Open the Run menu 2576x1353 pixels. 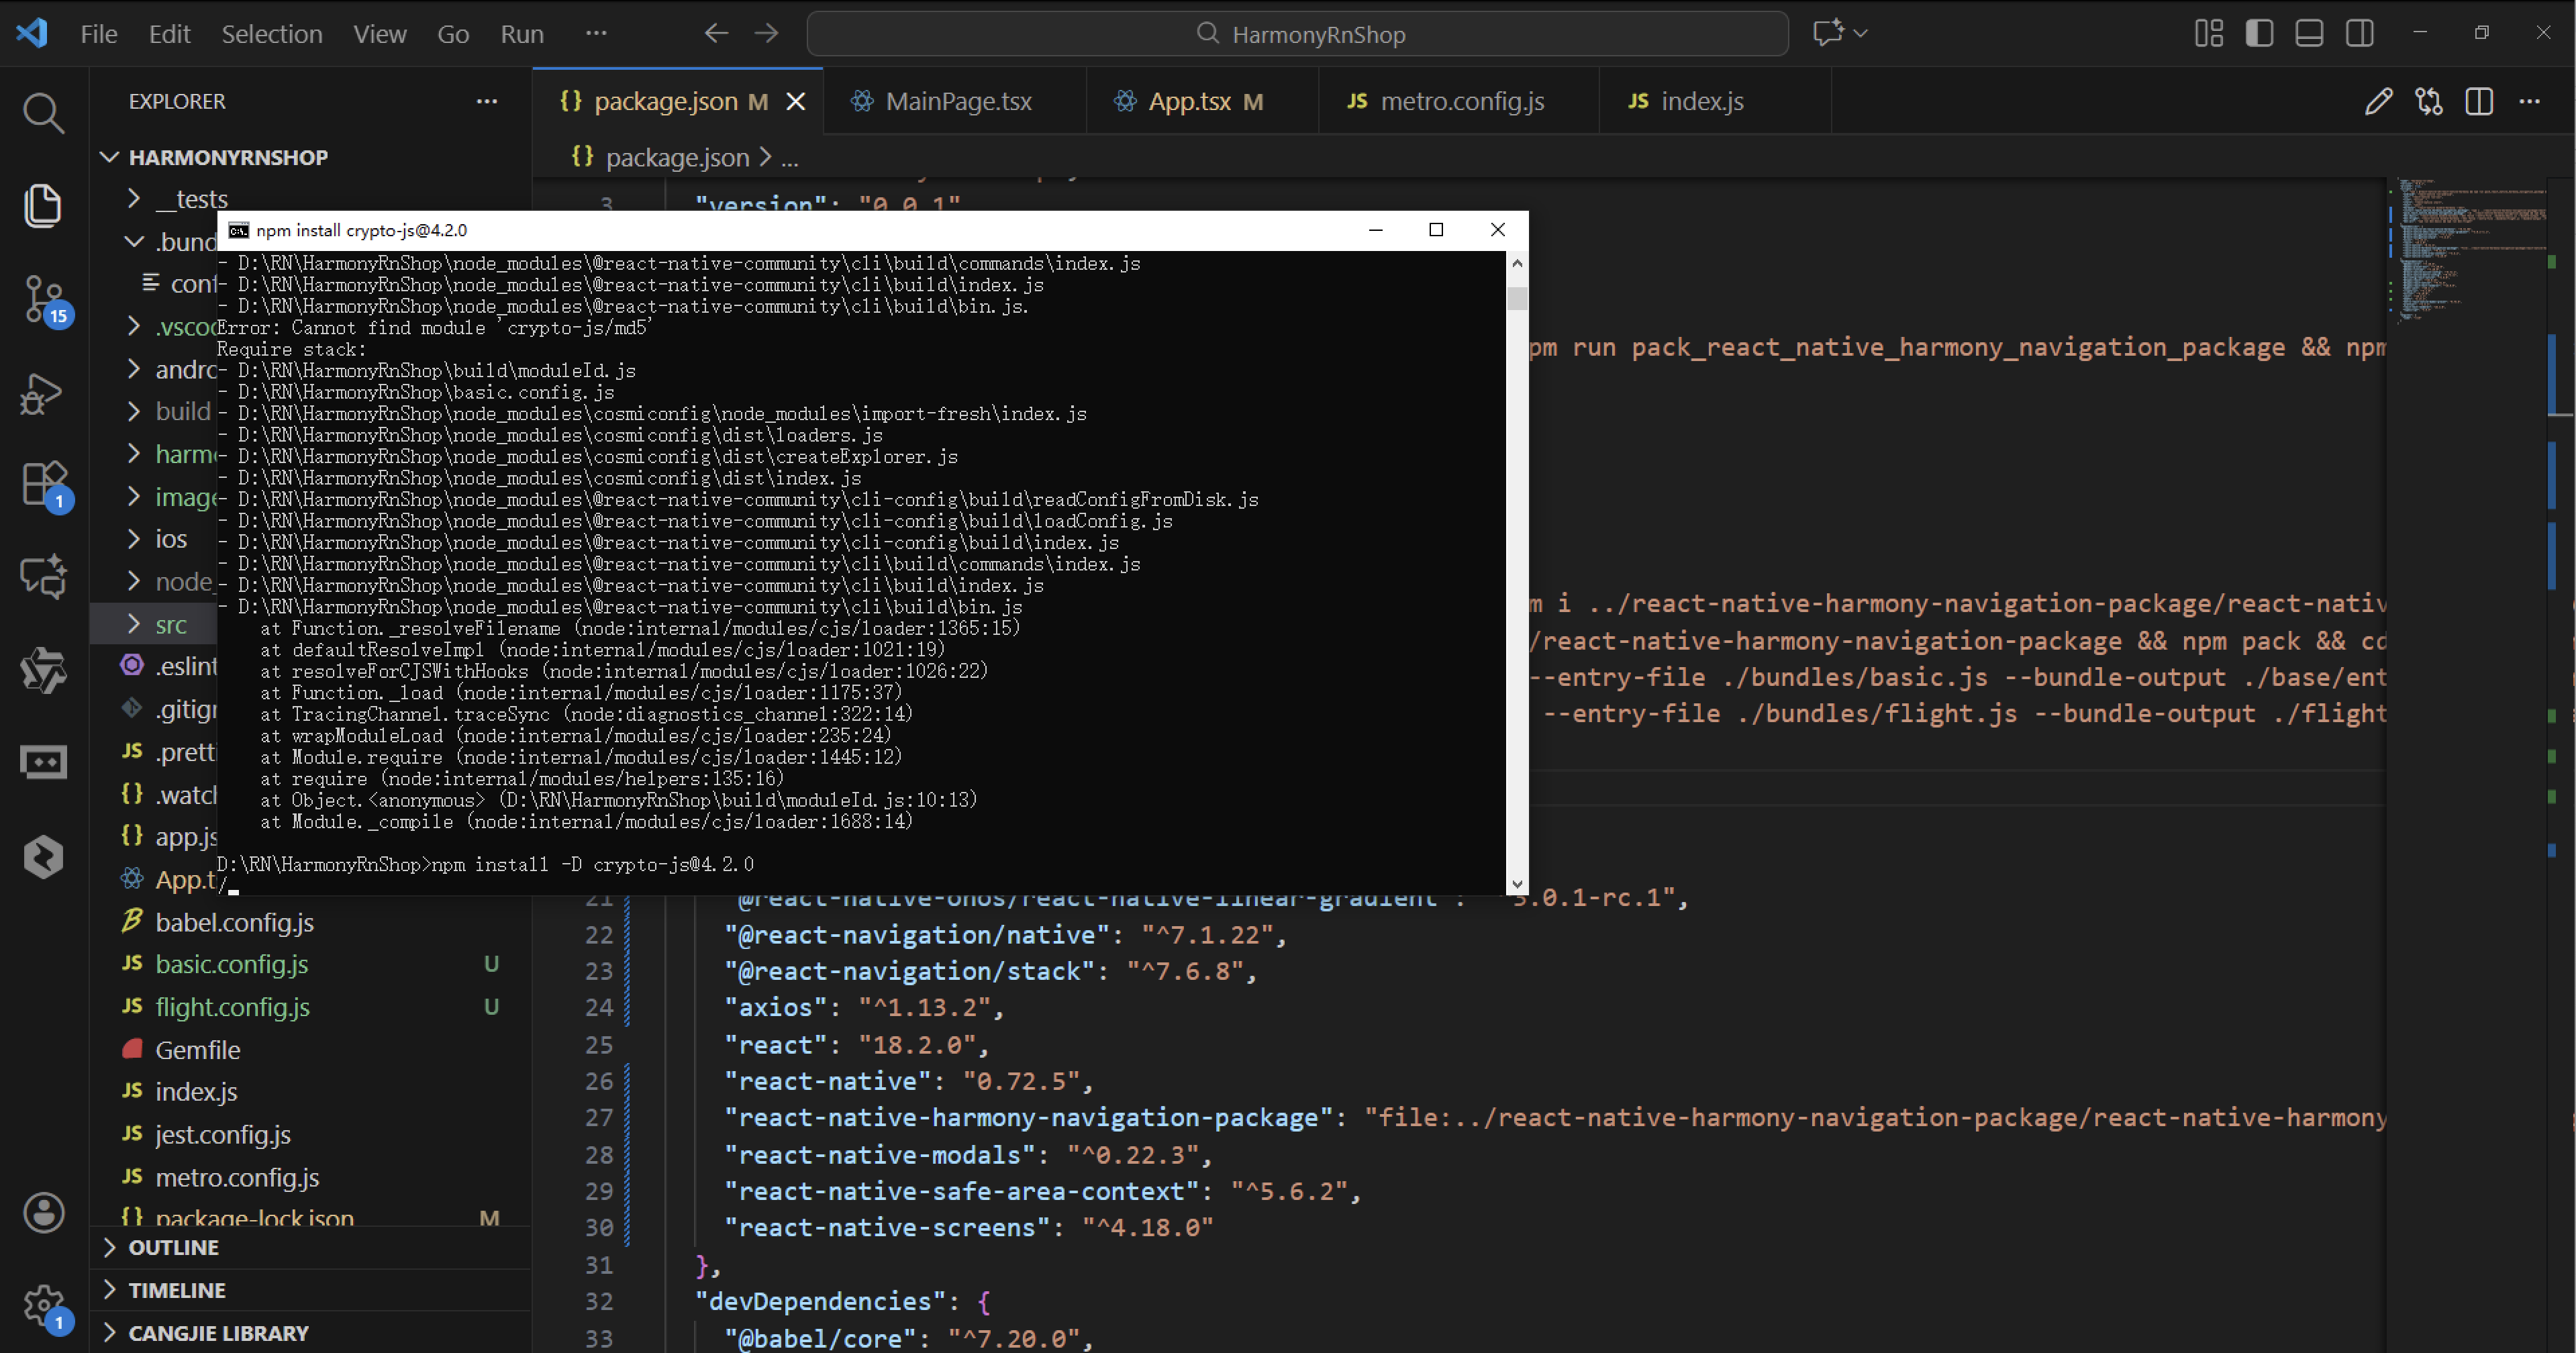(x=522, y=33)
